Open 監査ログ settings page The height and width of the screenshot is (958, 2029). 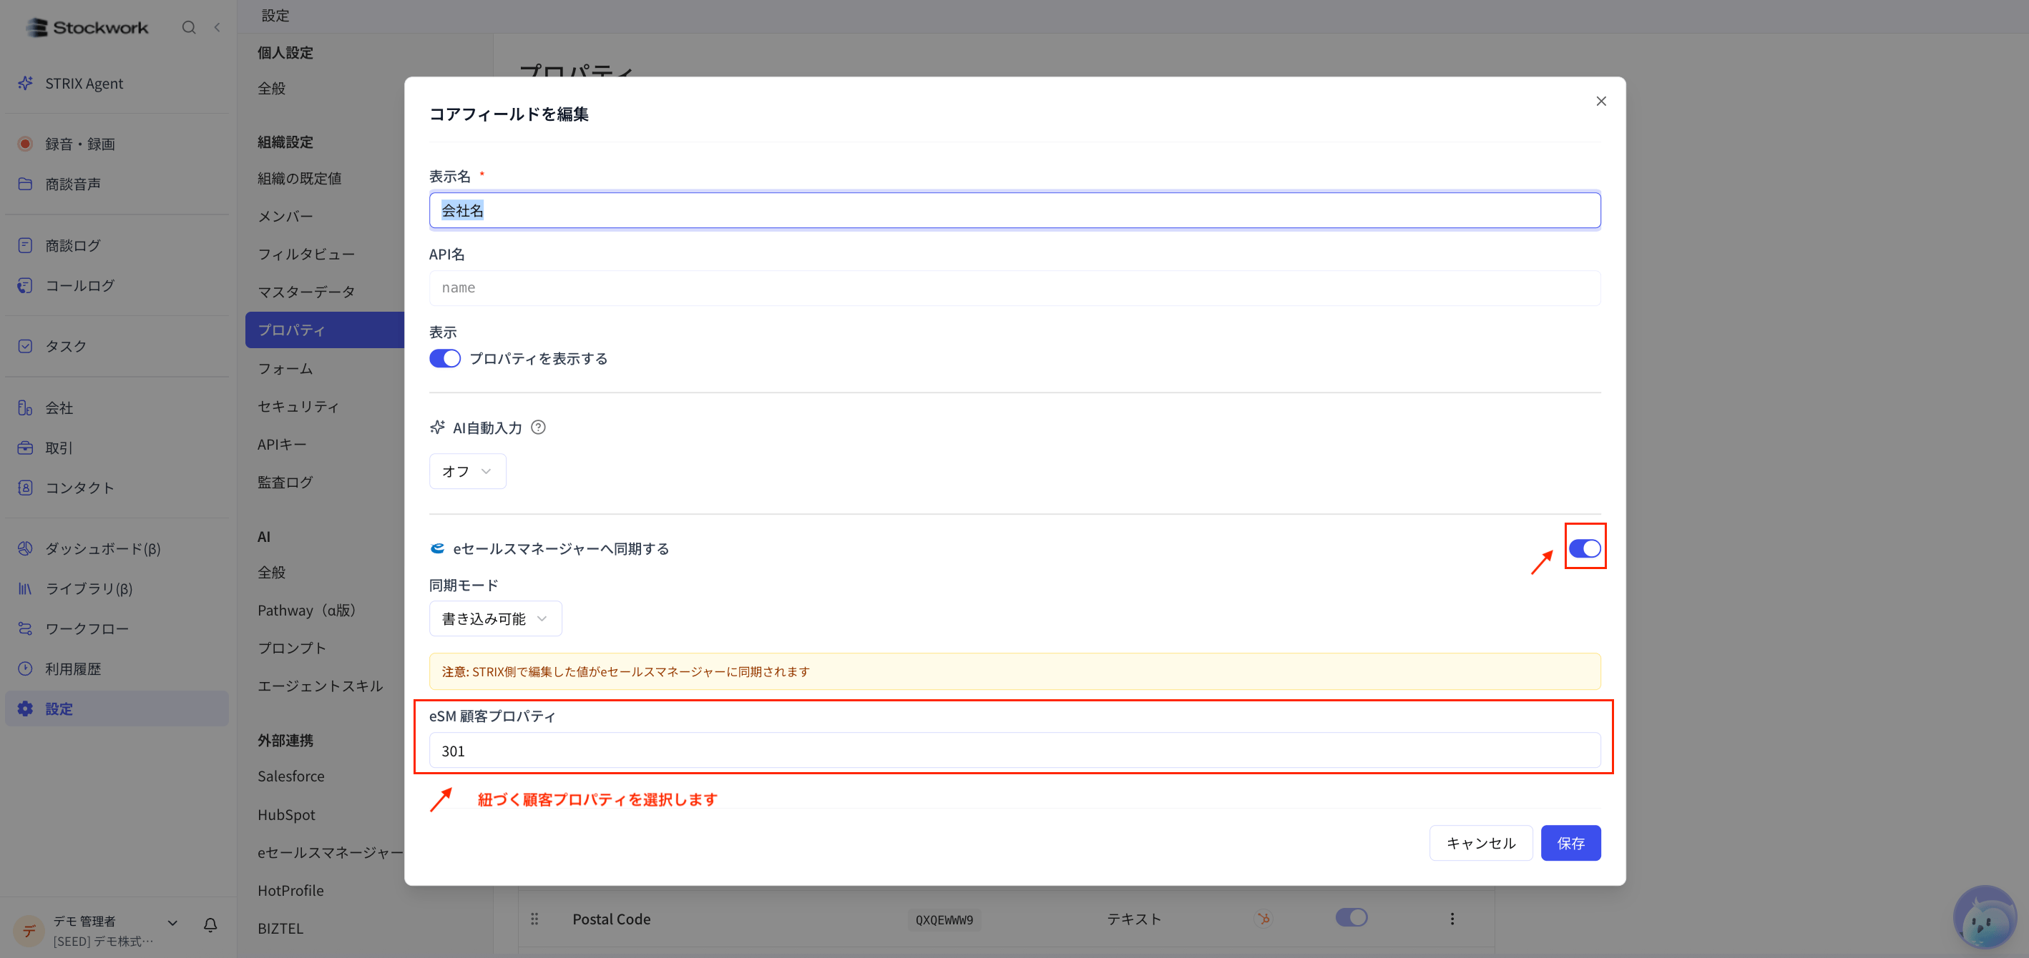pos(285,482)
